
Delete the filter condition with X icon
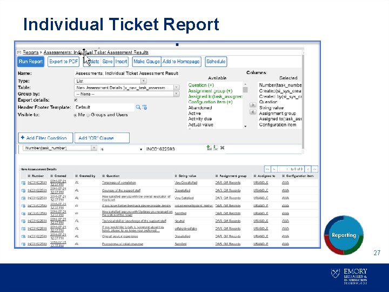click(222, 148)
